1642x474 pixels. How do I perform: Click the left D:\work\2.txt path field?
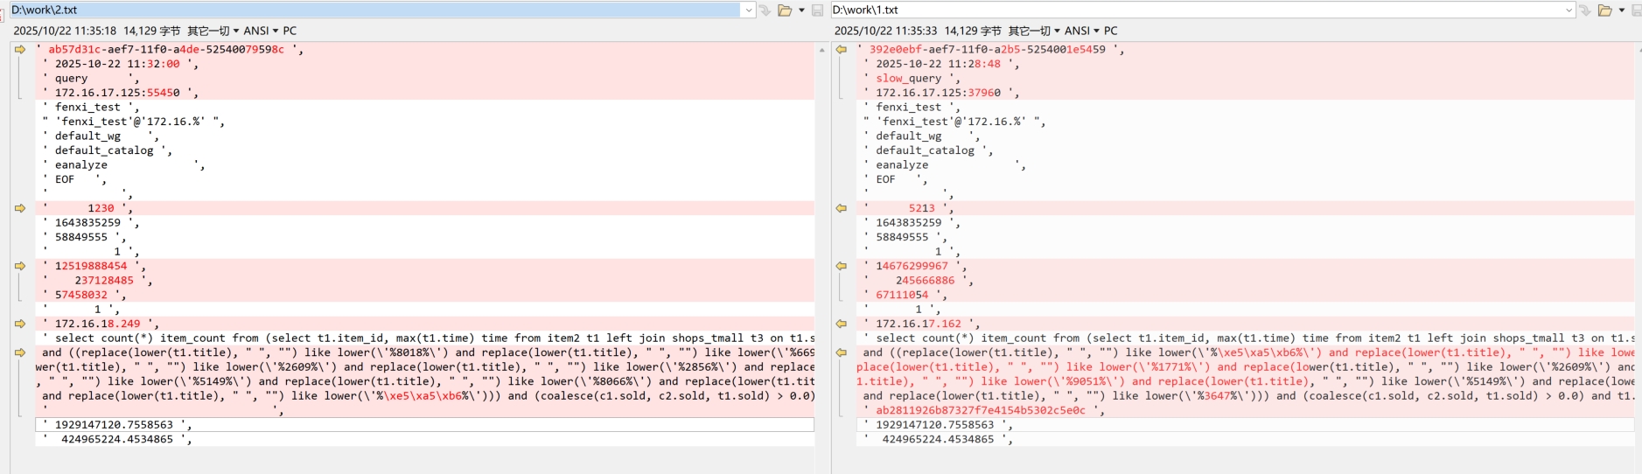(374, 10)
